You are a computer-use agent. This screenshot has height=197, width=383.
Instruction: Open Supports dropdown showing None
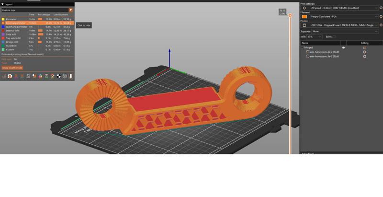click(345, 31)
